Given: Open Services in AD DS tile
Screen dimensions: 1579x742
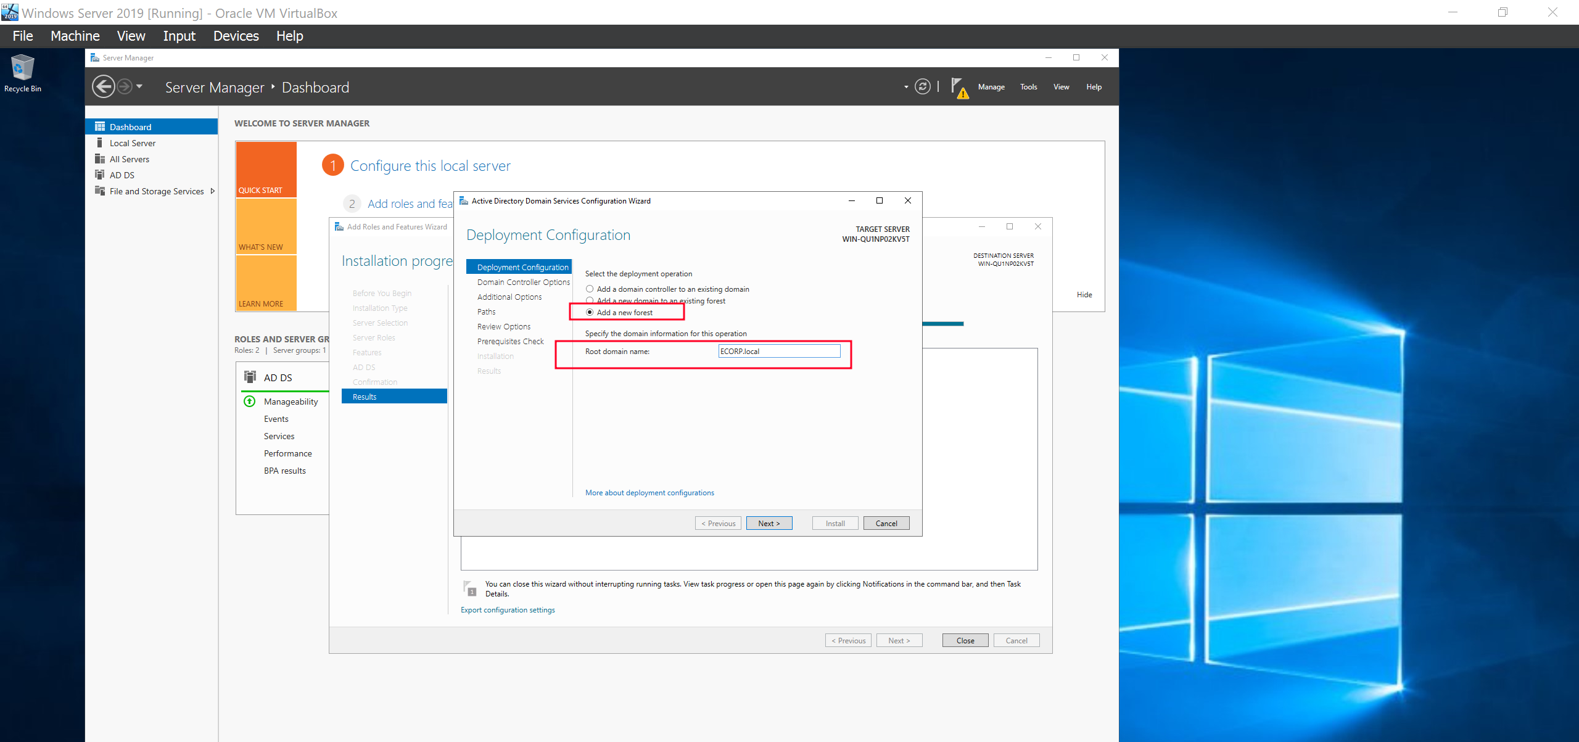Looking at the screenshot, I should [279, 435].
